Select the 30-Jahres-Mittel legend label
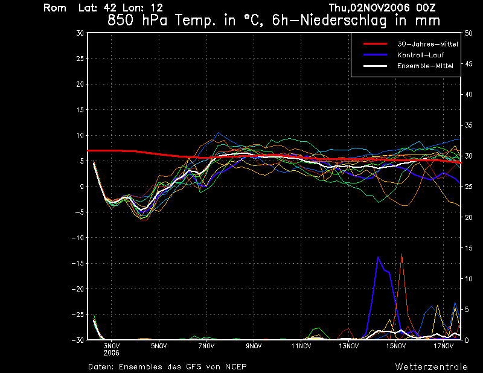 click(427, 44)
